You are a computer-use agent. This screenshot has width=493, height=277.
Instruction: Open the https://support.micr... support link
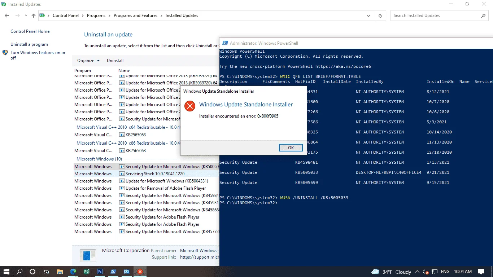pos(200,257)
